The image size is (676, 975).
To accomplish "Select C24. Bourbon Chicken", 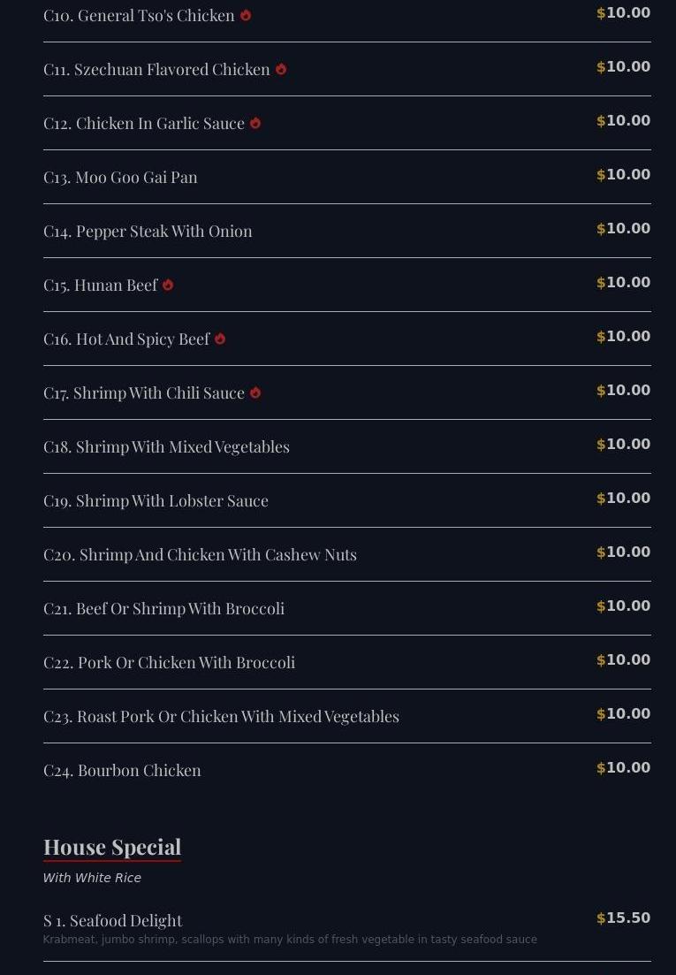I will click(122, 770).
